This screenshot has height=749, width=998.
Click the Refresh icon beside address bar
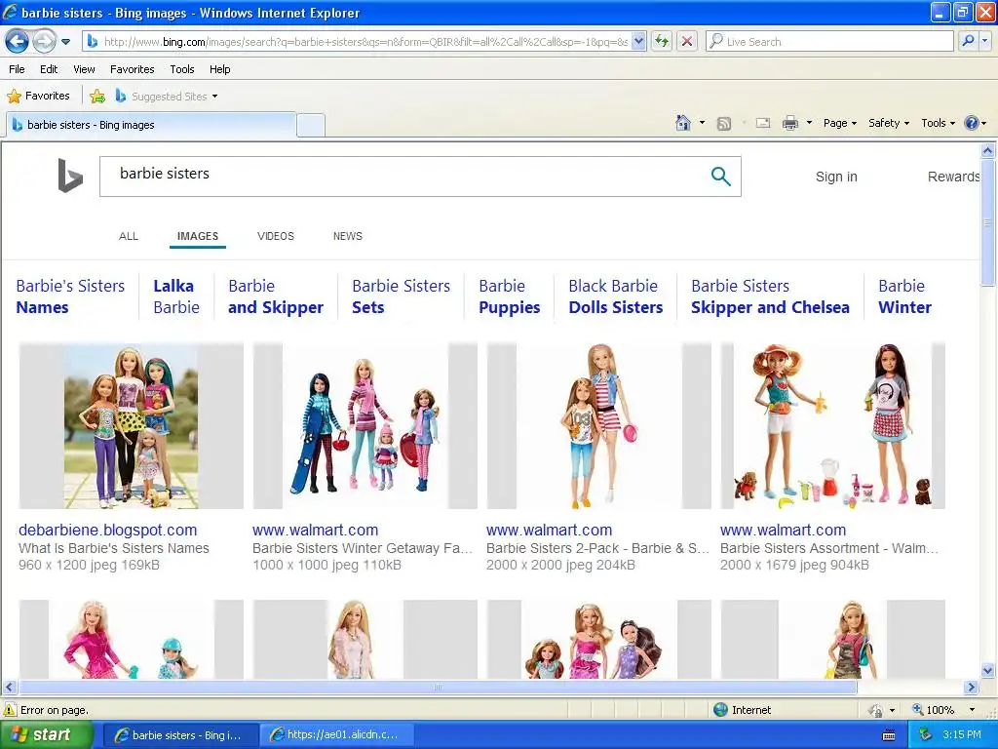coord(662,41)
